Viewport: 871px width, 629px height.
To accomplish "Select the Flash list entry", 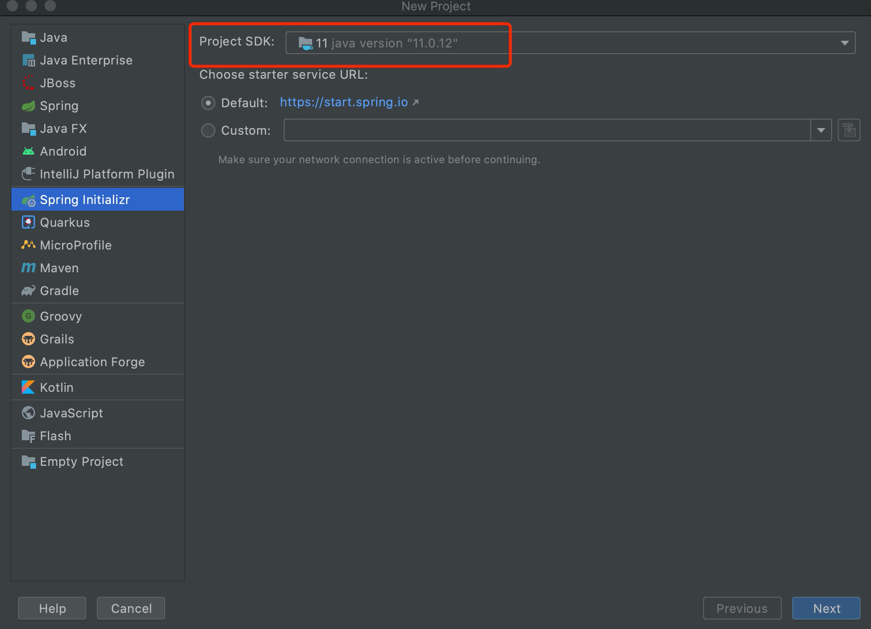I will [98, 436].
